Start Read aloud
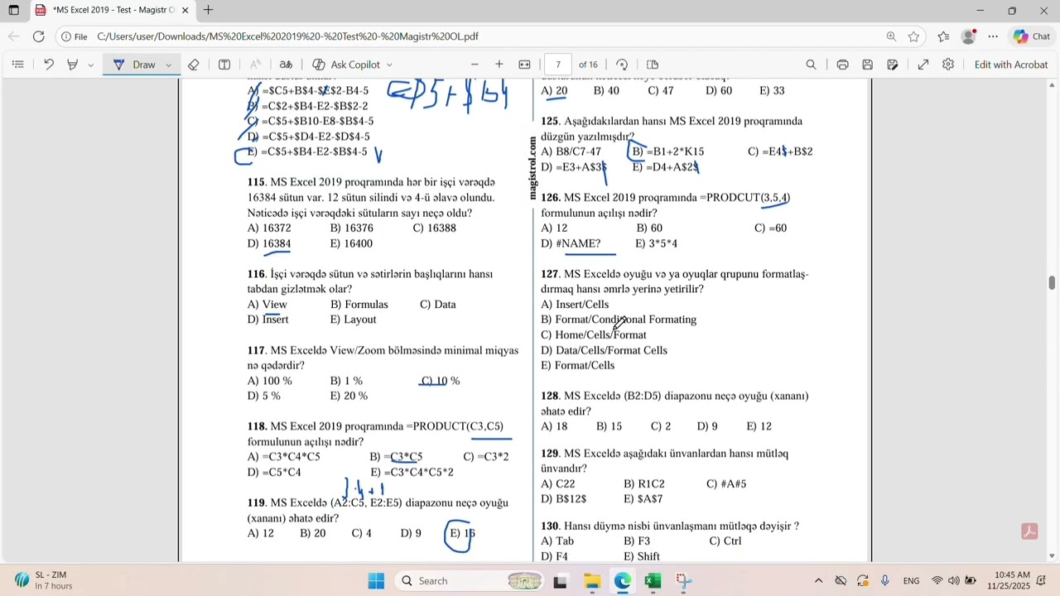Viewport: 1060px width, 596px height. click(286, 65)
